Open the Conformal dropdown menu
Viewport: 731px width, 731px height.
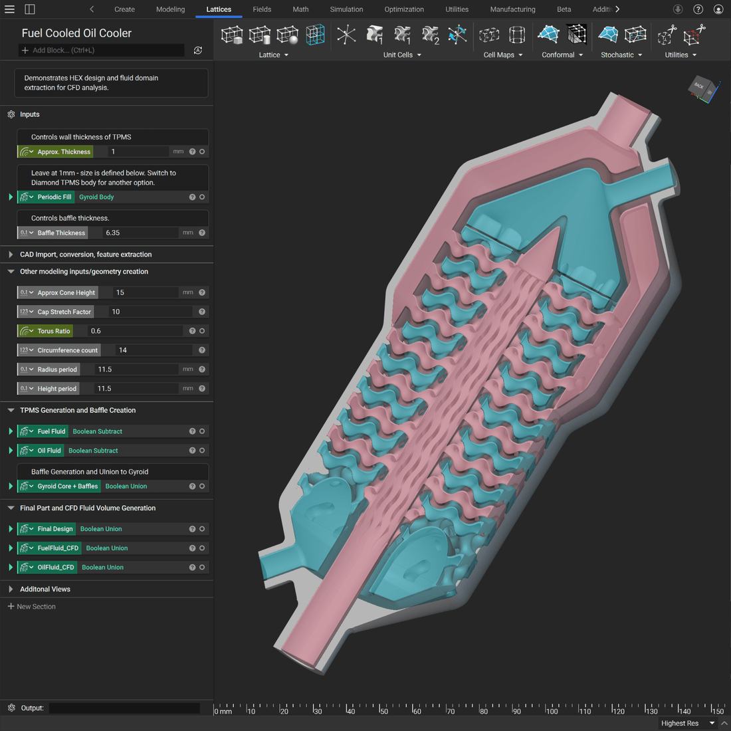(562, 55)
